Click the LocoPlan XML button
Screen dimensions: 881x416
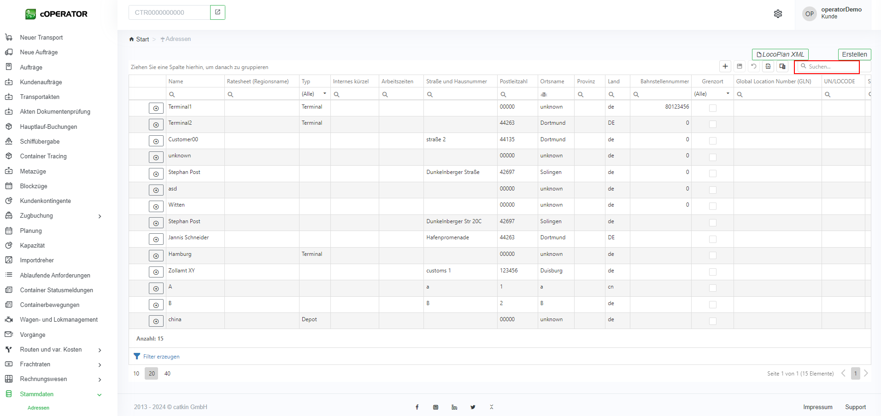780,54
